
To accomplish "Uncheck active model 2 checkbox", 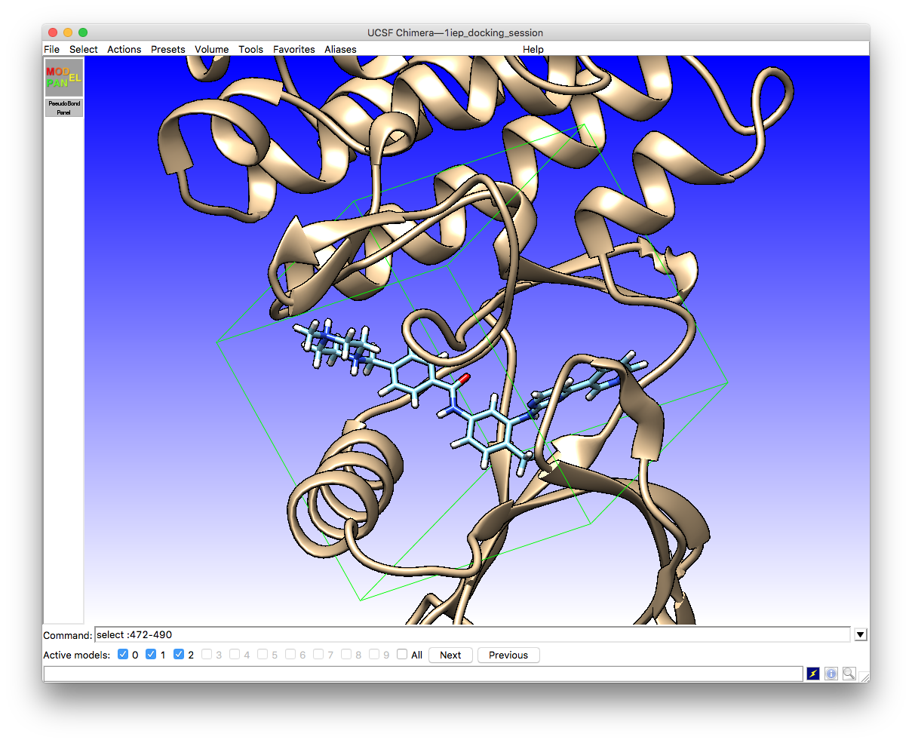I will coord(179,654).
